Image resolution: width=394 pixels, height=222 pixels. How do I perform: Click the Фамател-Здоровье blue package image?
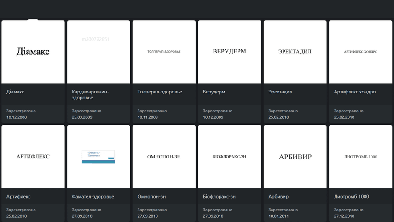[x=98, y=157]
